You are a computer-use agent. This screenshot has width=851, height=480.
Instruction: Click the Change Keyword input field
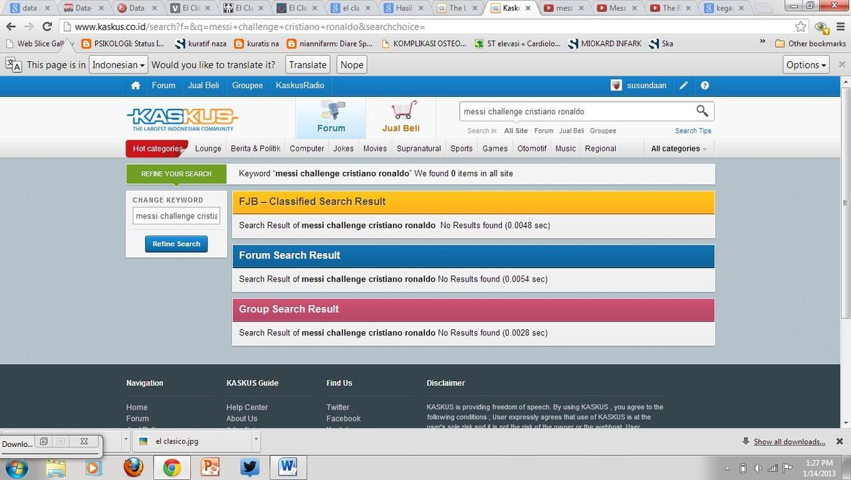click(176, 216)
